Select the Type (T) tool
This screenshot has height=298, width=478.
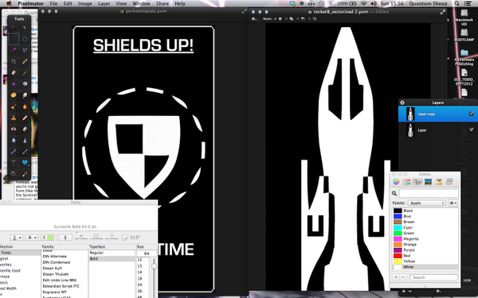[14, 163]
